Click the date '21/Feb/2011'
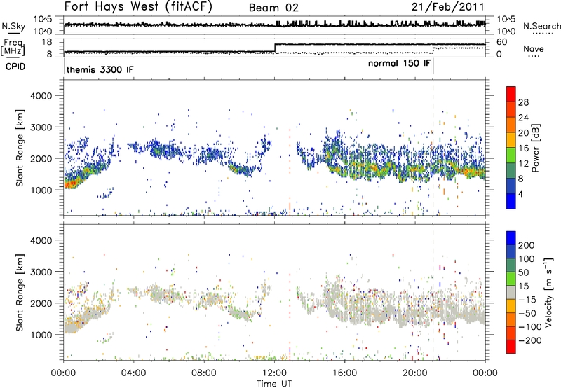This screenshot has width=561, height=388. [x=447, y=7]
